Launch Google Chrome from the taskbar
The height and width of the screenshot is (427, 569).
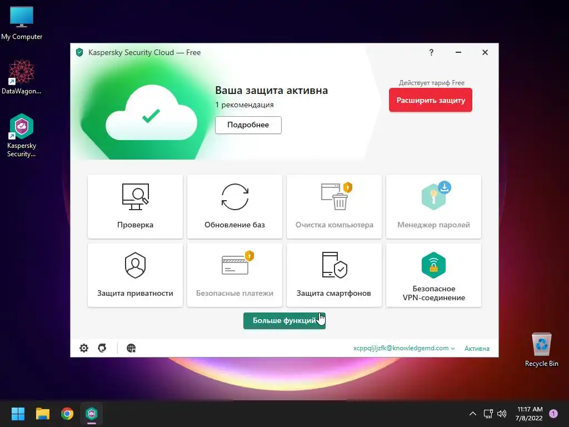coord(67,413)
